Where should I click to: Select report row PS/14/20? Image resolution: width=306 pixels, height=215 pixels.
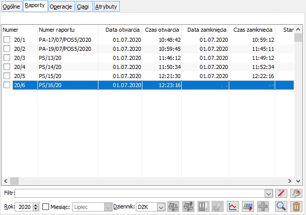pos(50,67)
